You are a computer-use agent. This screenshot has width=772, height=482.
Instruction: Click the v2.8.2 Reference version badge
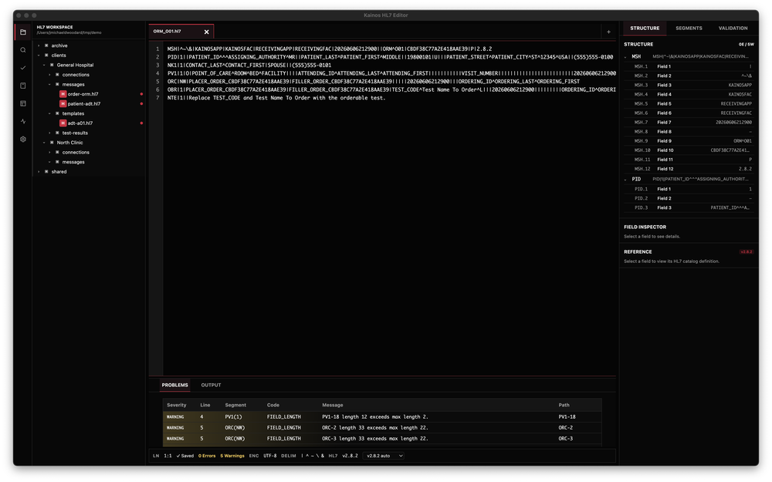click(x=747, y=252)
